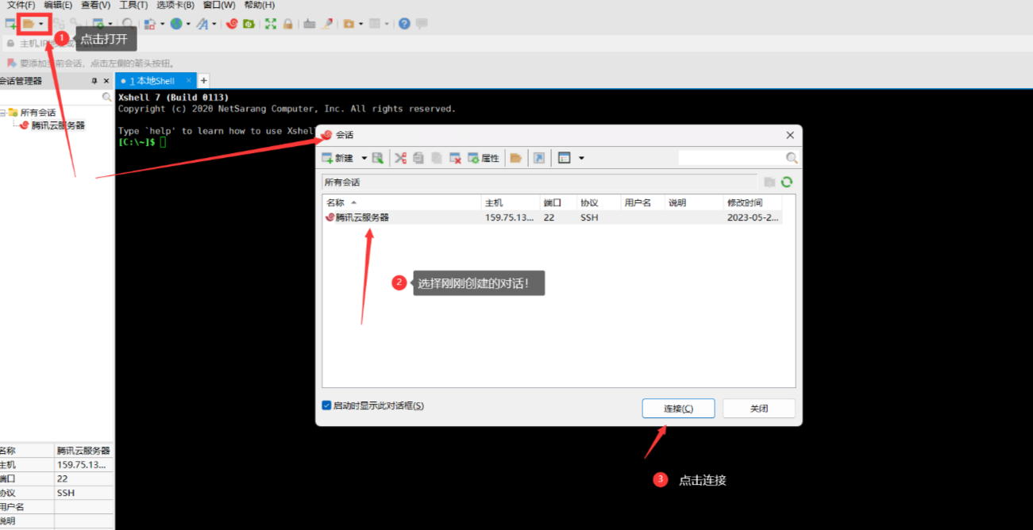This screenshot has width=1033, height=530.
Task: Launch the red Xshell swirl icon in the toolbar
Action: [232, 24]
